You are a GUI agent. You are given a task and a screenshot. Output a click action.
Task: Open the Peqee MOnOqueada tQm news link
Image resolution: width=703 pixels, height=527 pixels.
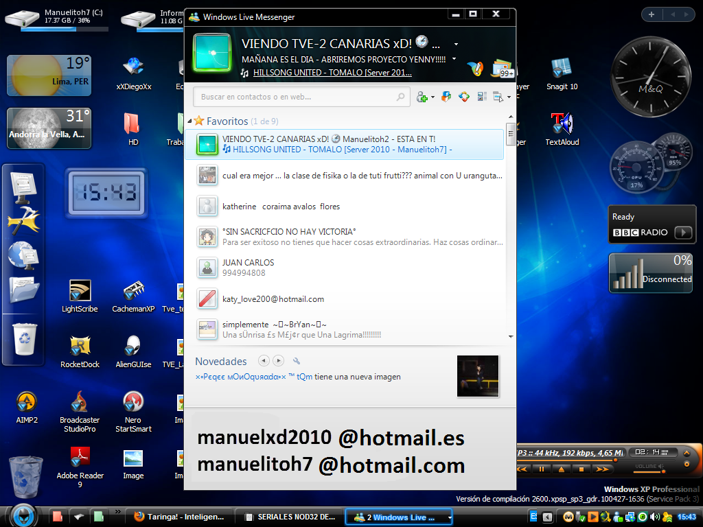pos(254,377)
